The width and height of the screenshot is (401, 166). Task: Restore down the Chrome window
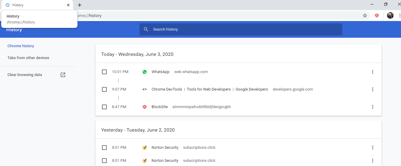[386, 4]
